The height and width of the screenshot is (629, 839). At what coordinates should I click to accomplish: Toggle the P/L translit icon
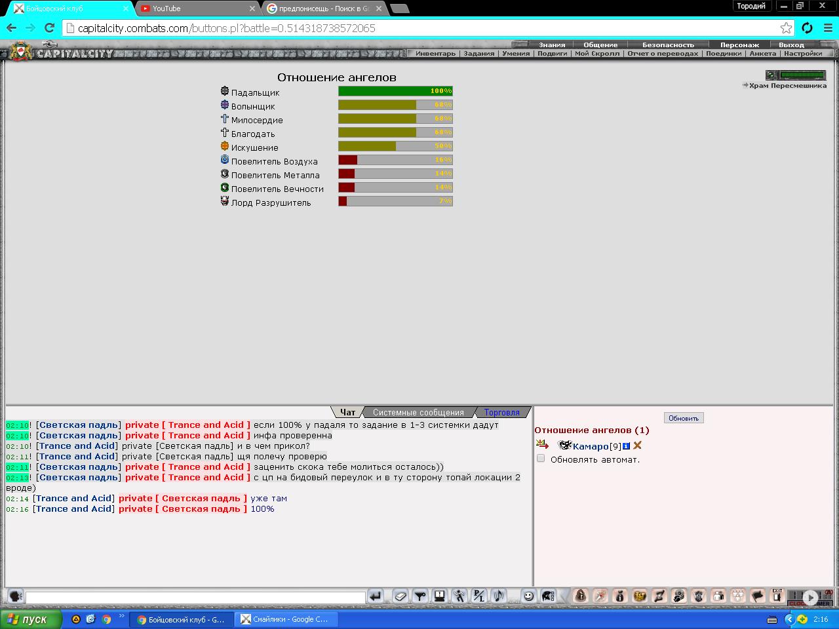tap(479, 596)
